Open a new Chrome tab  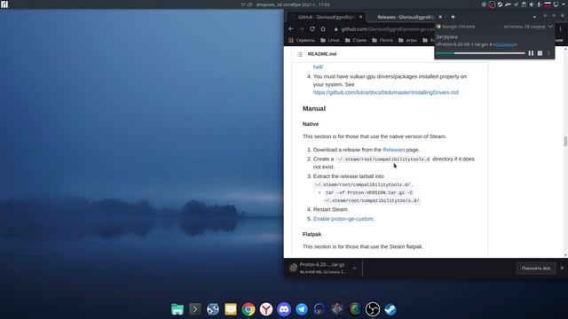453,17
